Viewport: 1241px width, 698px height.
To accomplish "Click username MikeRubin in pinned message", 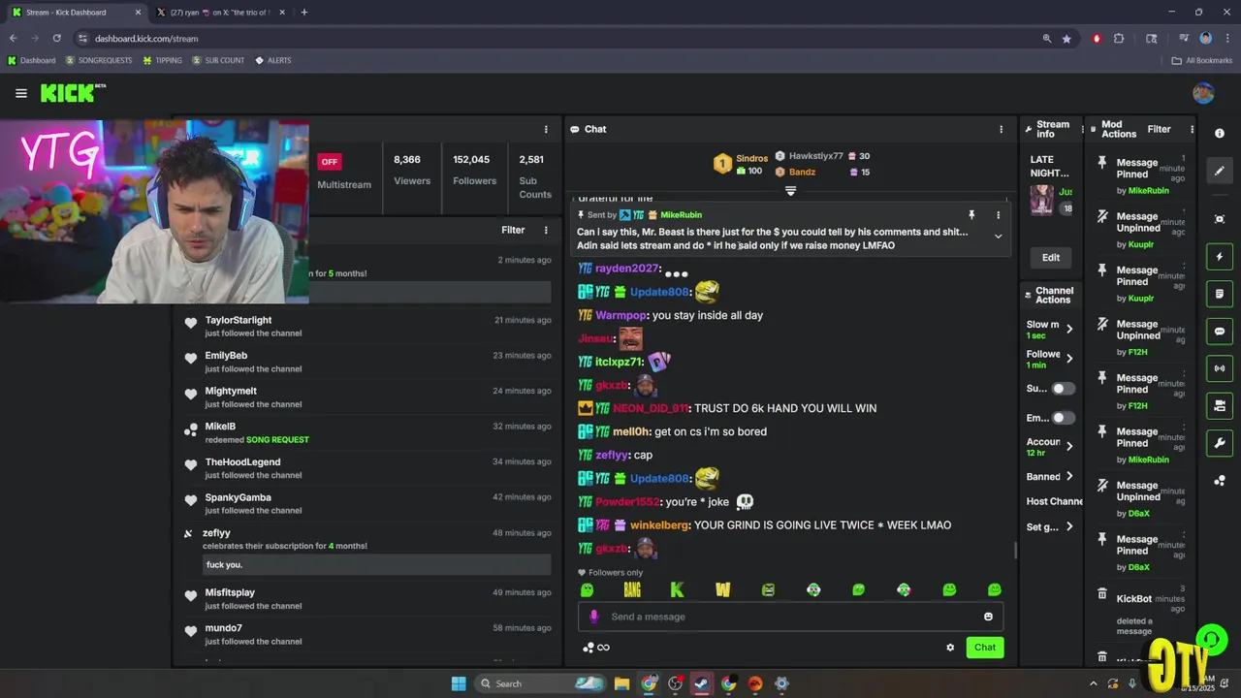I will pos(681,215).
